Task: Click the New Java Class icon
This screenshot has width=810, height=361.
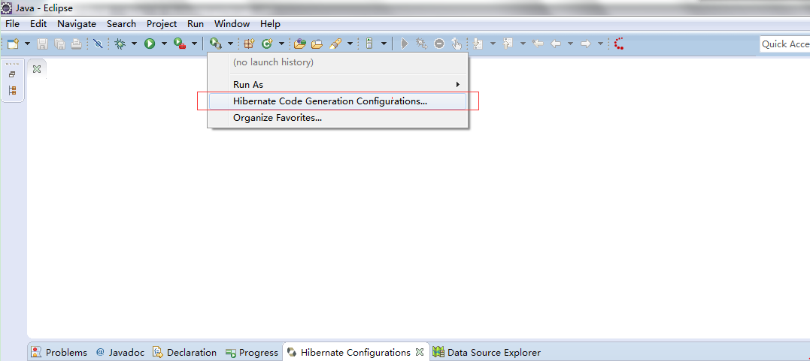Action: pyautogui.click(x=267, y=44)
